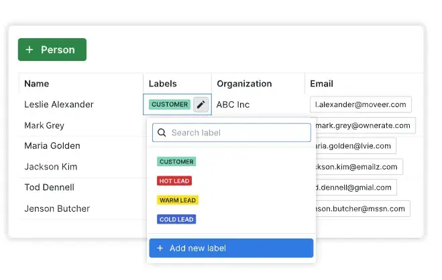Select the Tod Dennell person row
This screenshot has height=280, width=442.
(x=49, y=188)
